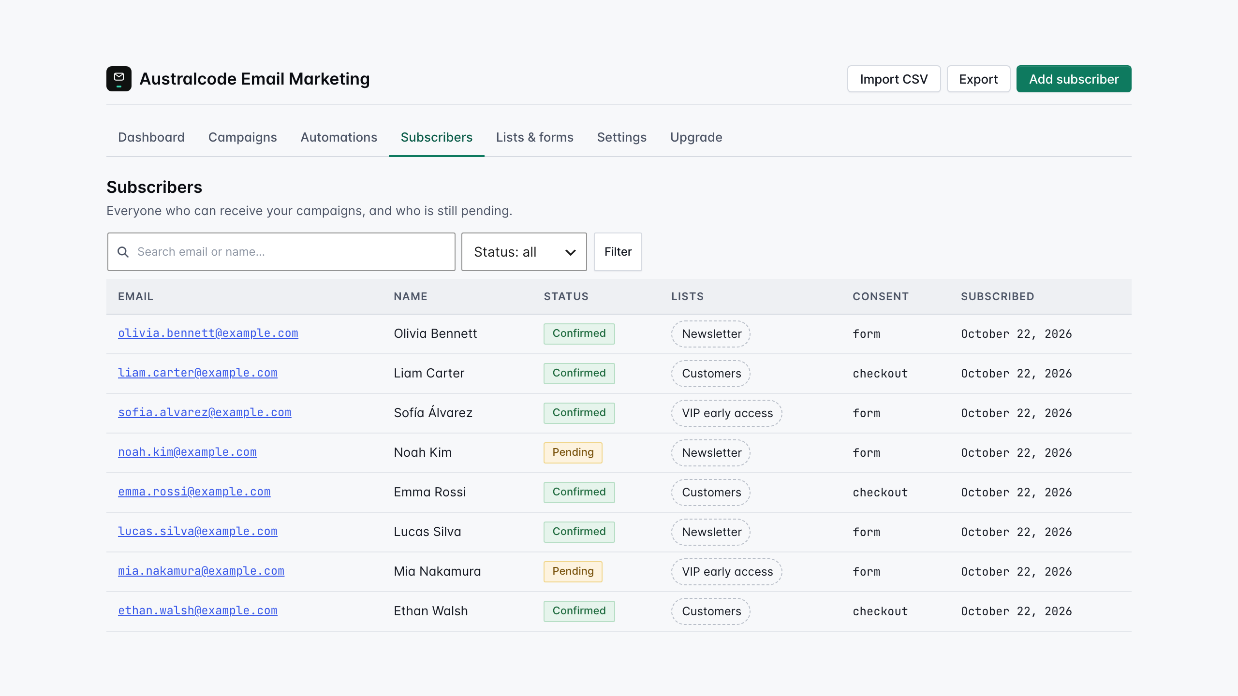Click the STATUS column header

[x=566, y=297]
